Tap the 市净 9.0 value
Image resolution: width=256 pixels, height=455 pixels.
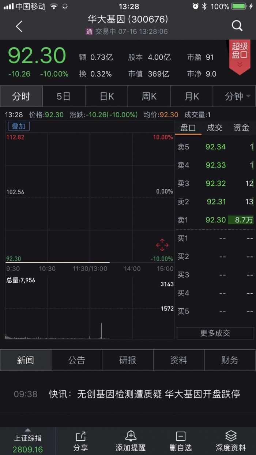point(202,74)
